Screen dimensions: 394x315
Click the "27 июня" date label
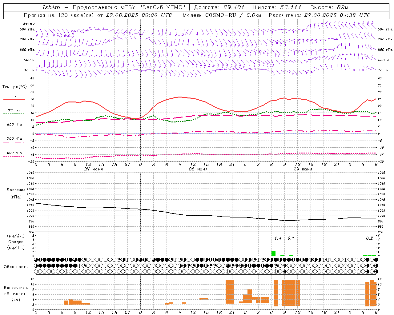click(x=94, y=169)
